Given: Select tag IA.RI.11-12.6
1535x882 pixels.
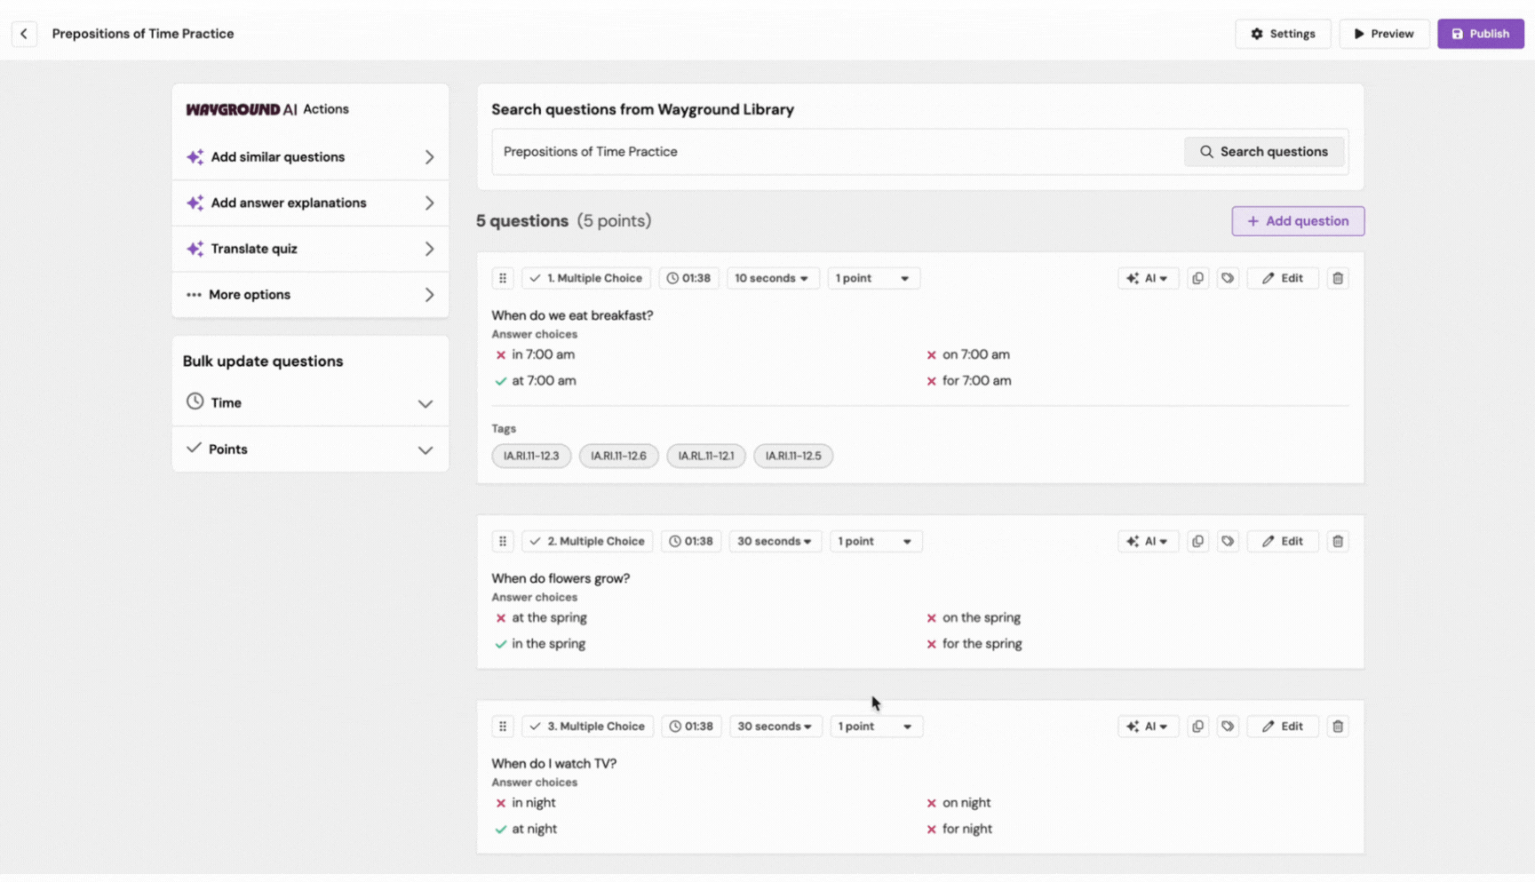Looking at the screenshot, I should pos(618,456).
